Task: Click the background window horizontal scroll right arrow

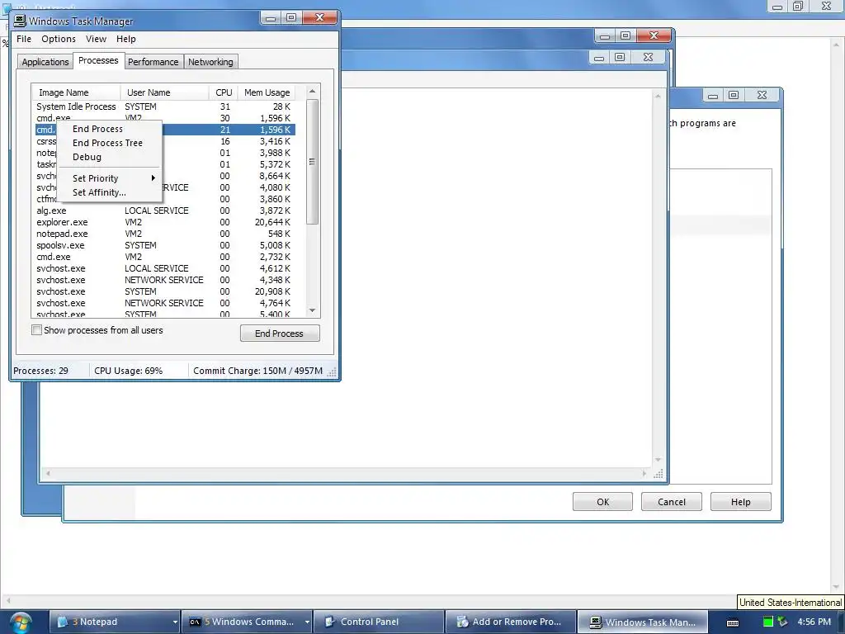Action: click(x=644, y=473)
